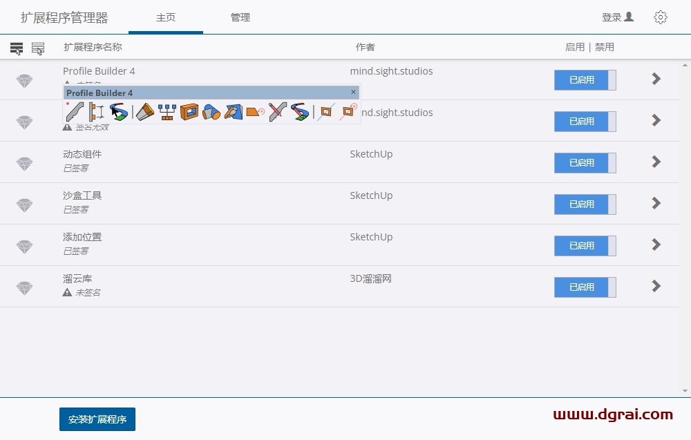Viewport: 691px width, 440px height.
Task: Expand details chevron for 沙盒工具
Action: (x=656, y=203)
